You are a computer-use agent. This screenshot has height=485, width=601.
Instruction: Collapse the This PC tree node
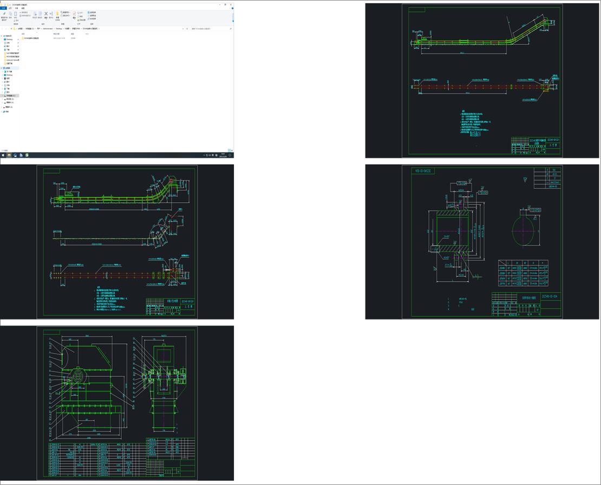(x=2, y=68)
